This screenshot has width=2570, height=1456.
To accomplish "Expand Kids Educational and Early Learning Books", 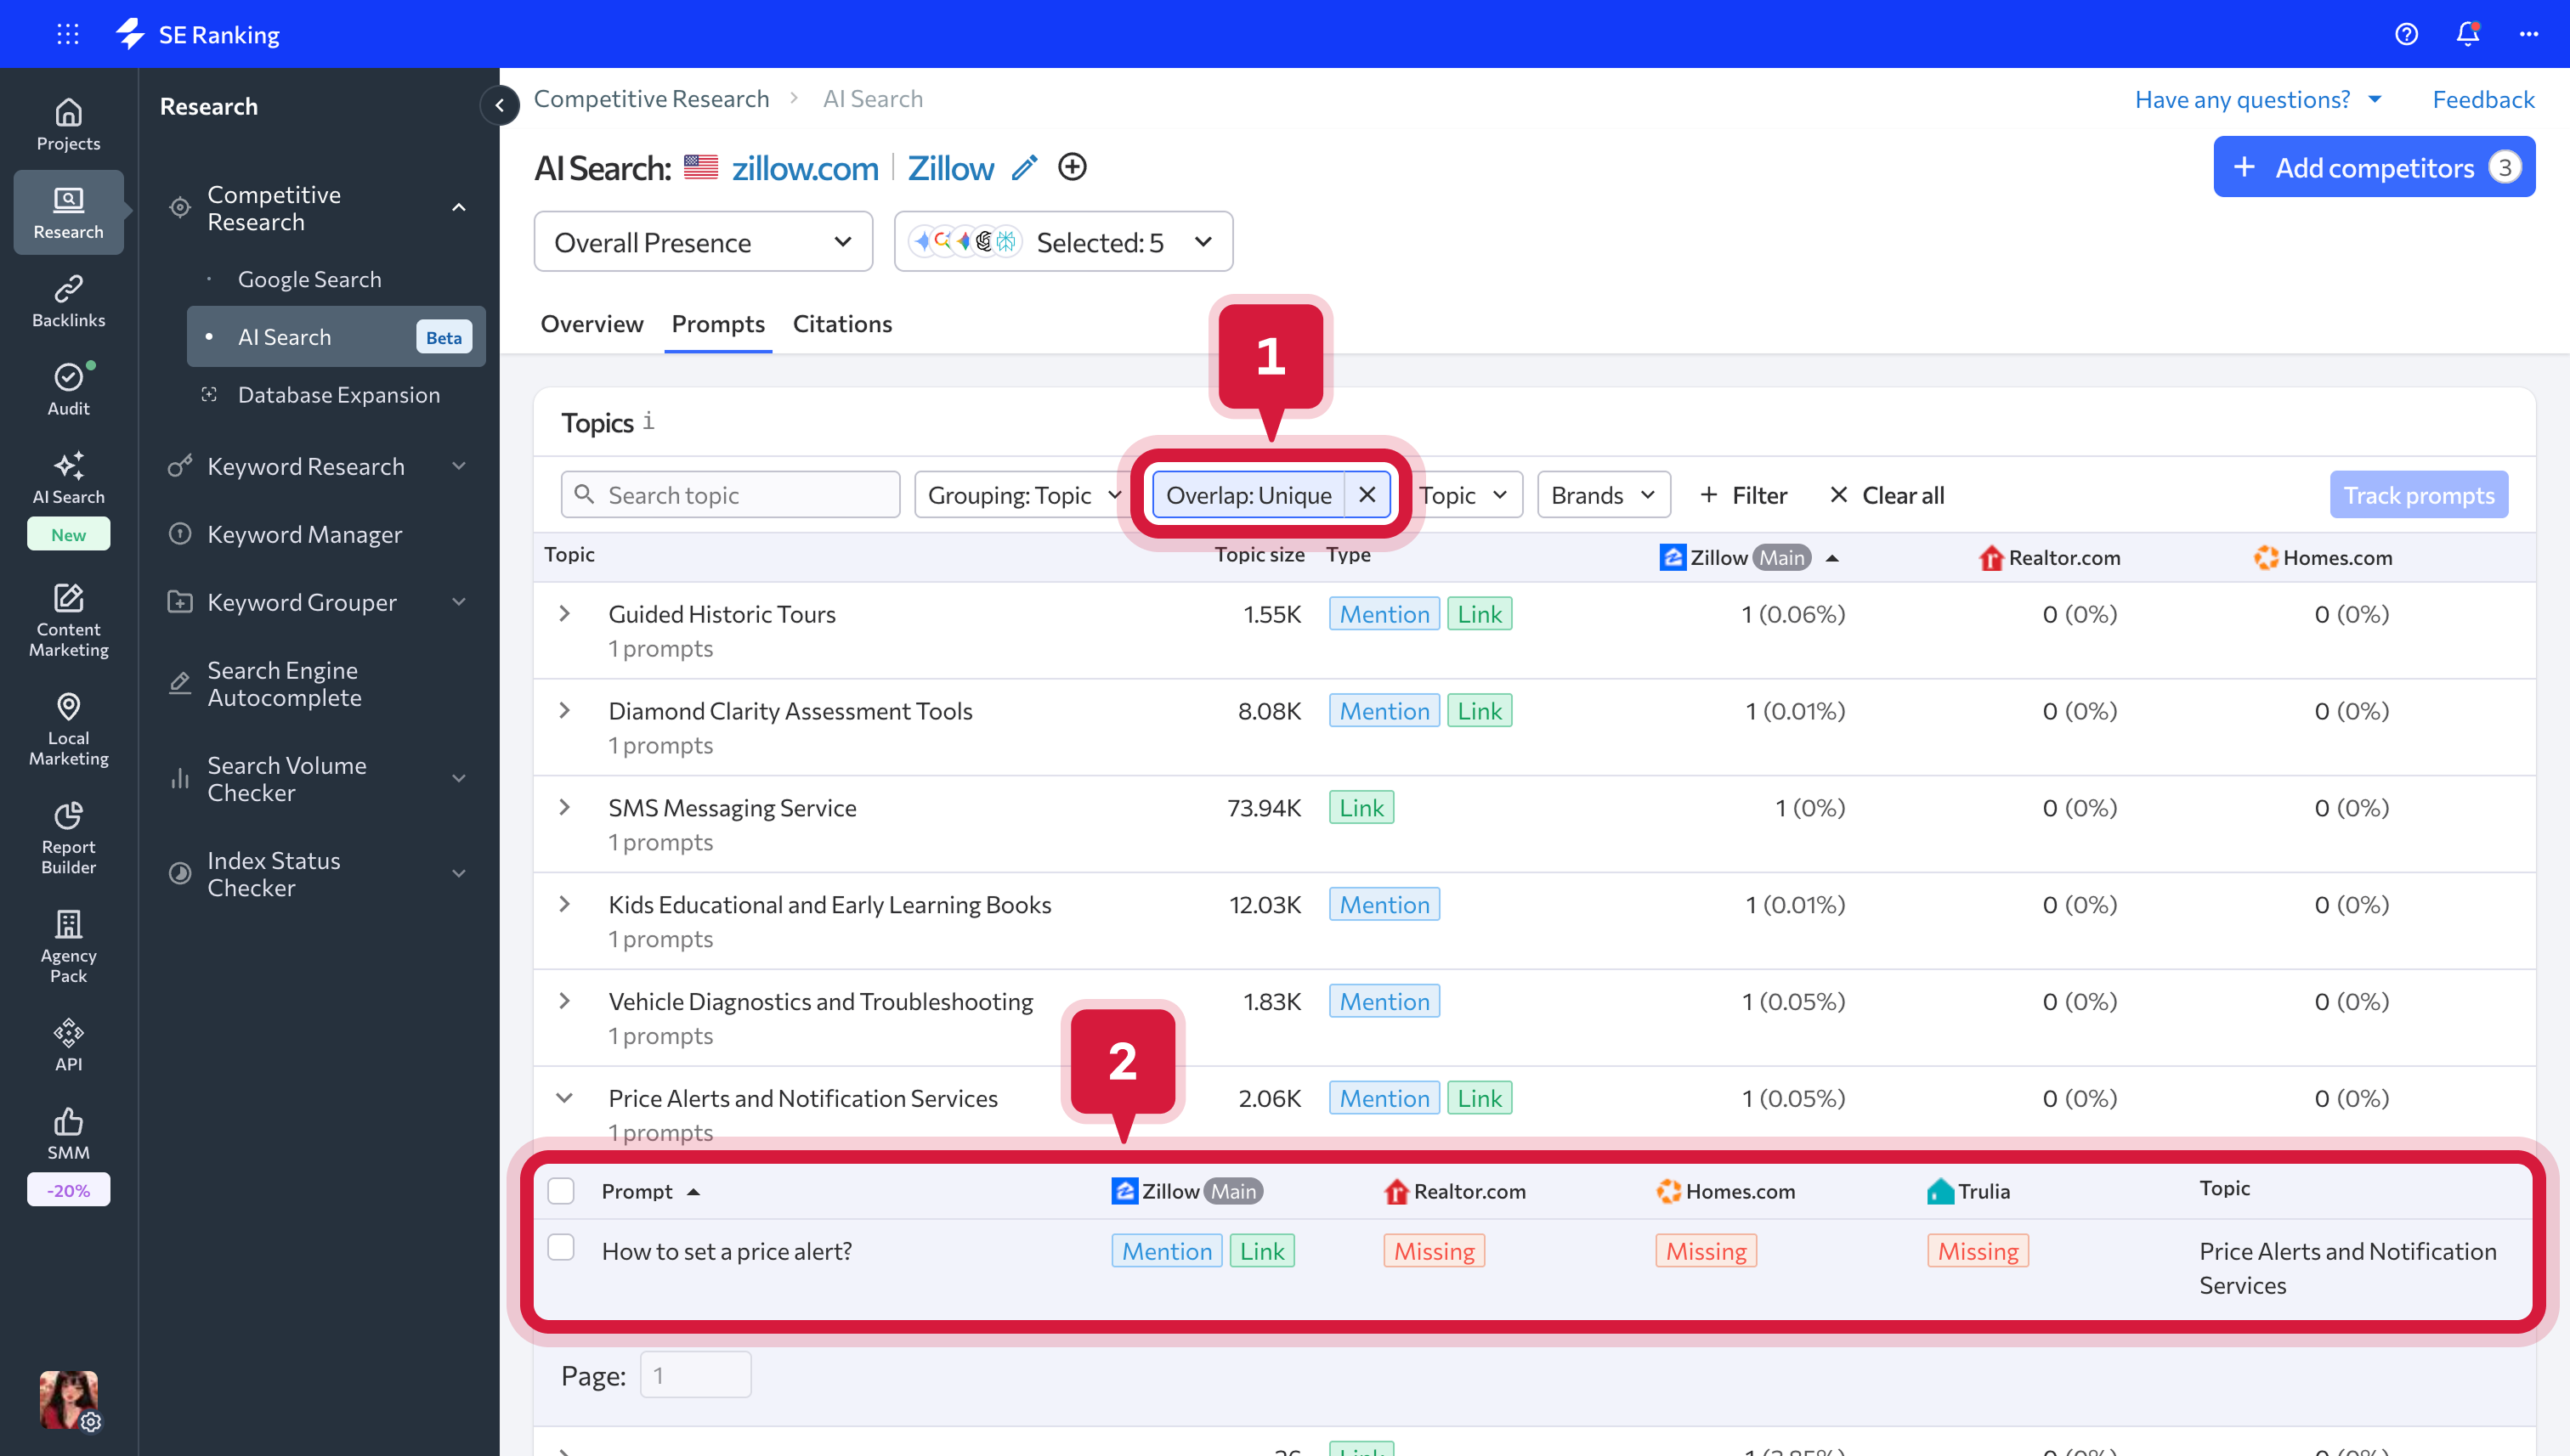I will pyautogui.click(x=565, y=904).
